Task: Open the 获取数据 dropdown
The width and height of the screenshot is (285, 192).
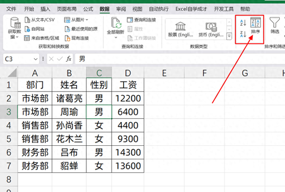Action: click(15, 28)
